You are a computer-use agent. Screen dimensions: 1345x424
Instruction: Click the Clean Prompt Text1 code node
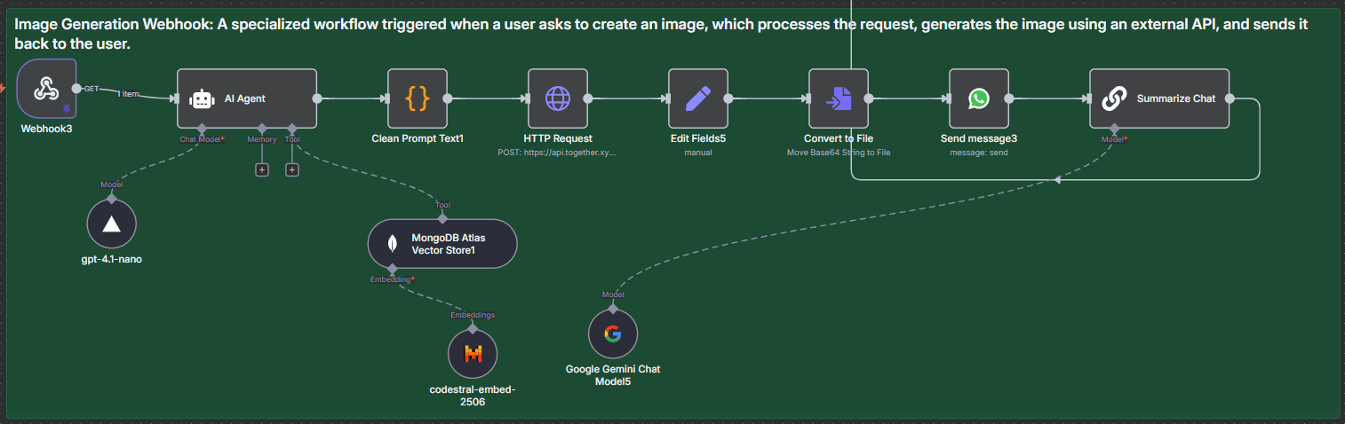(x=418, y=99)
